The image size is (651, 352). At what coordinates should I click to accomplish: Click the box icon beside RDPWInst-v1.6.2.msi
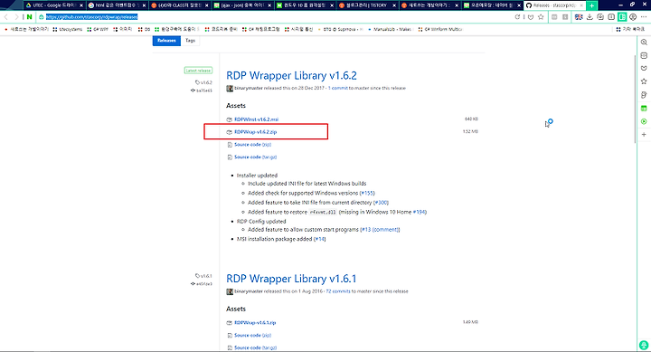click(229, 119)
